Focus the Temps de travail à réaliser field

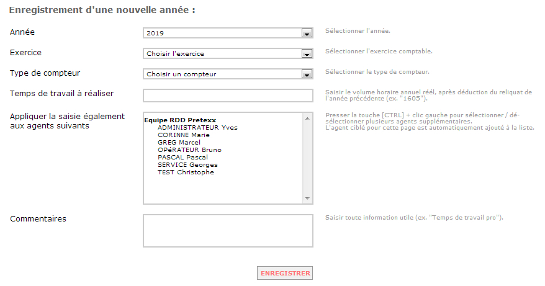(x=228, y=96)
